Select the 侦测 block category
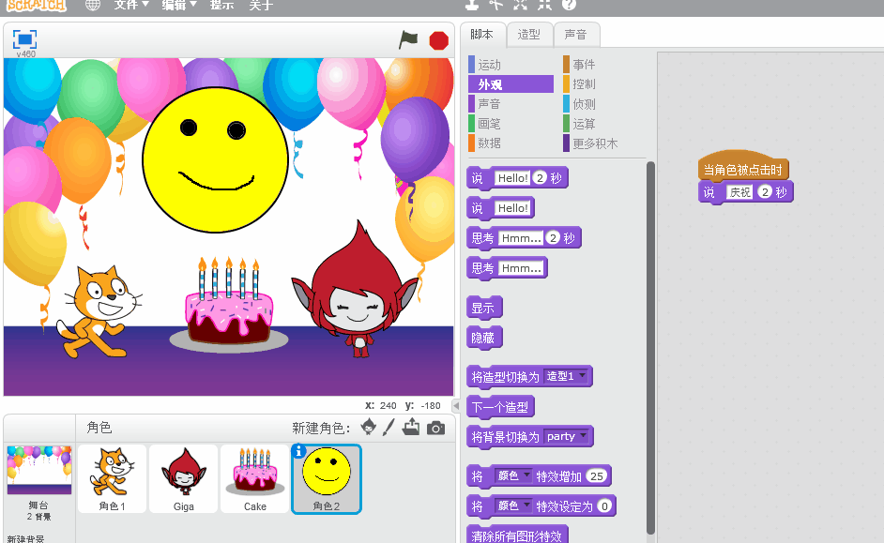The width and height of the screenshot is (884, 543). pos(604,104)
